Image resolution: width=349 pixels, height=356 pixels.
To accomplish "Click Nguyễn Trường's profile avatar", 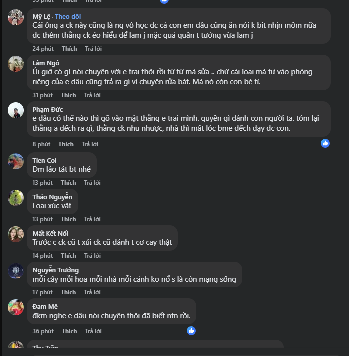I will (x=16, y=271).
